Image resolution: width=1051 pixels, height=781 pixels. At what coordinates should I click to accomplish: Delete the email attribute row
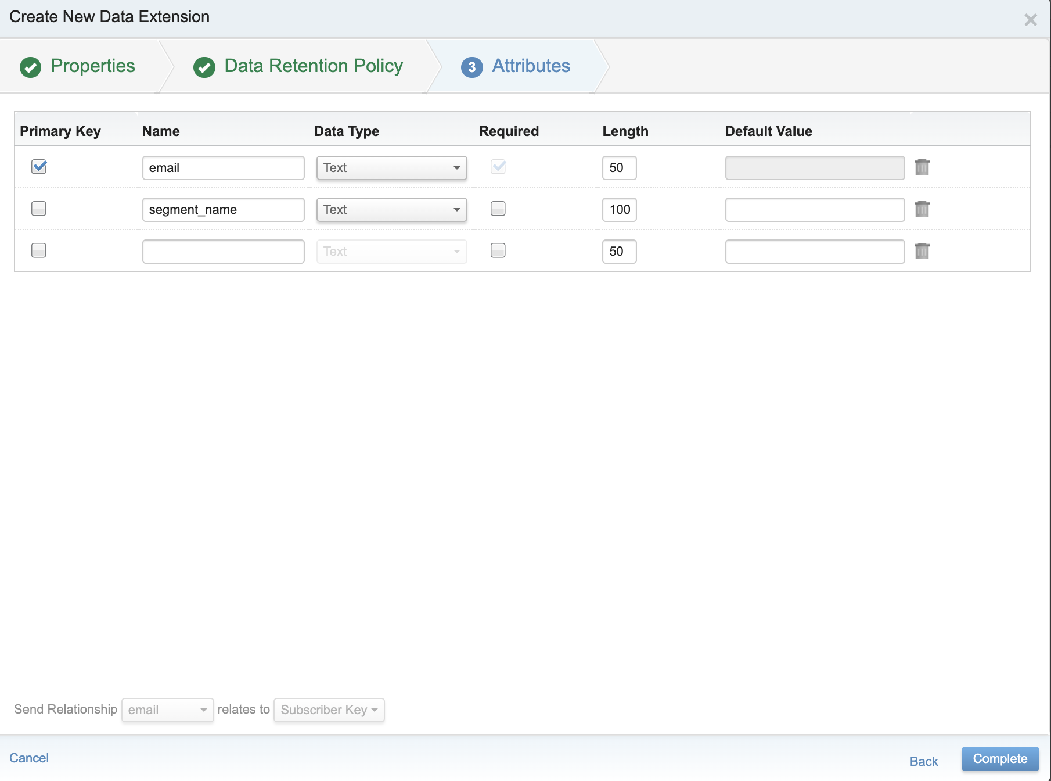point(922,167)
